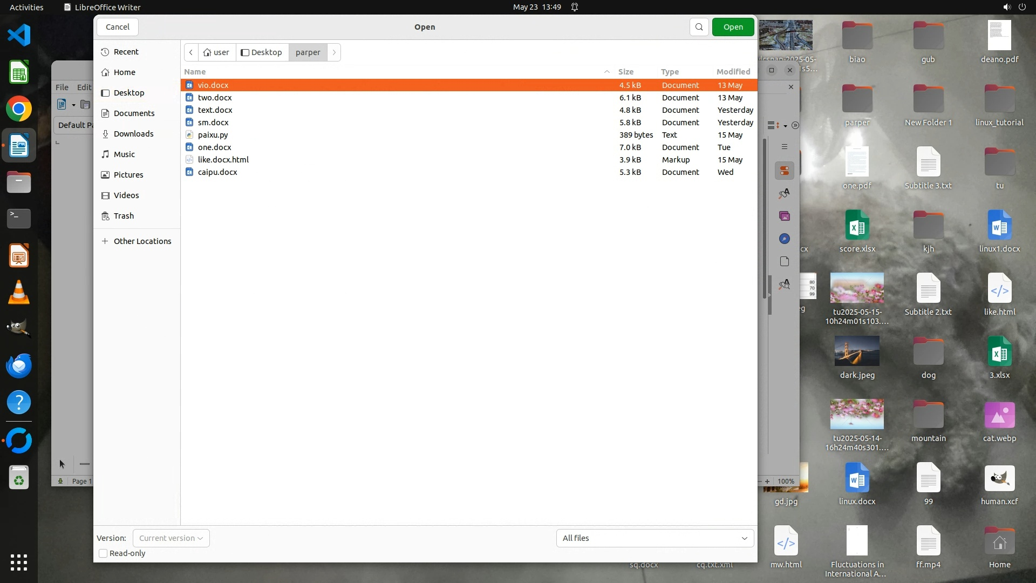The height and width of the screenshot is (583, 1036).
Task: Open the Gallery sidebar icon
Action: 784,216
